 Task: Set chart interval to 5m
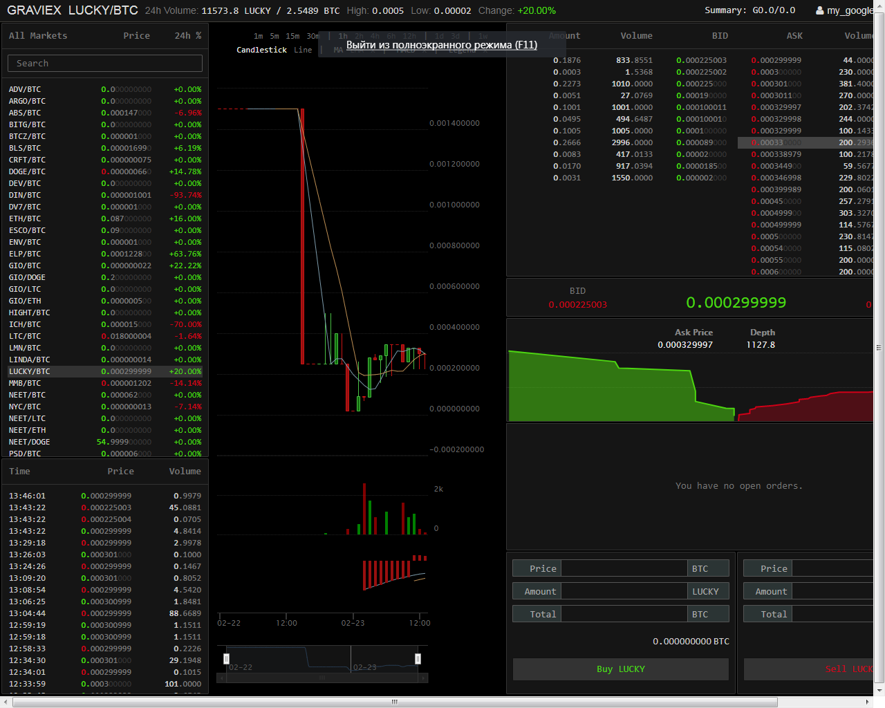[274, 36]
